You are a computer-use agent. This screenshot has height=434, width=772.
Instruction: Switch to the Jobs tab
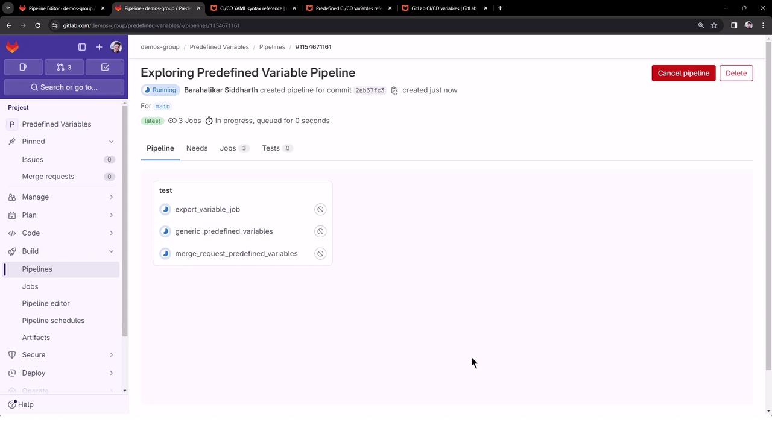[x=235, y=148]
